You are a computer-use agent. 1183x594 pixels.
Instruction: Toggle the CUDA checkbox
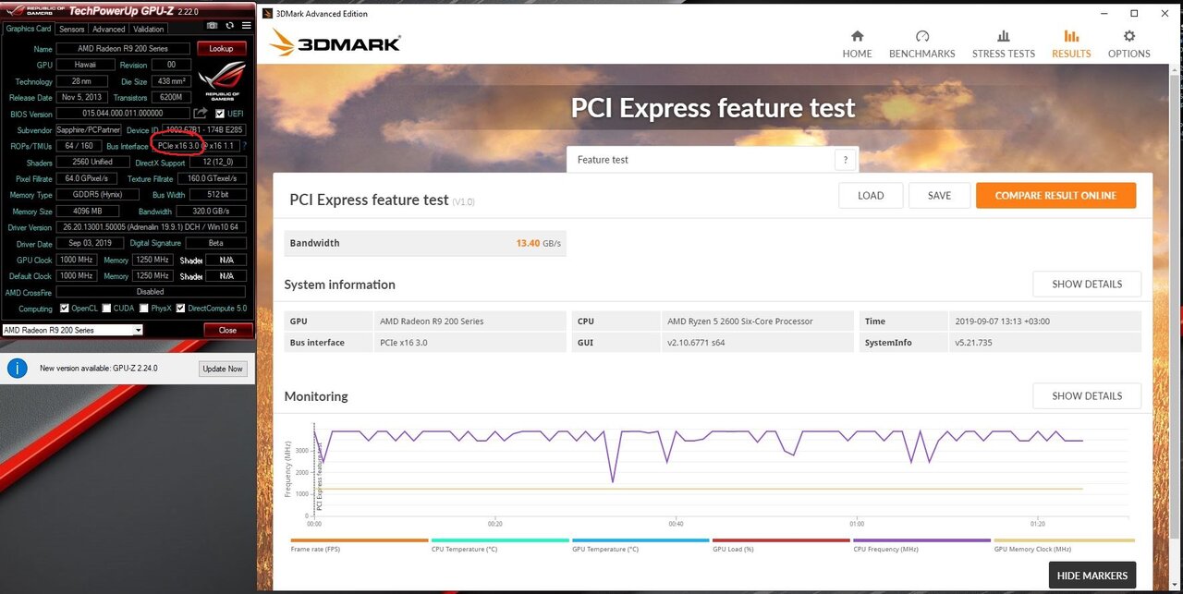pos(106,309)
